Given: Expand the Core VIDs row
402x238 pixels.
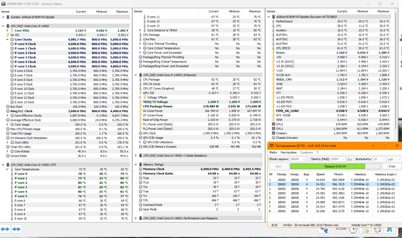Looking at the screenshot, I should pyautogui.click(x=7, y=31).
